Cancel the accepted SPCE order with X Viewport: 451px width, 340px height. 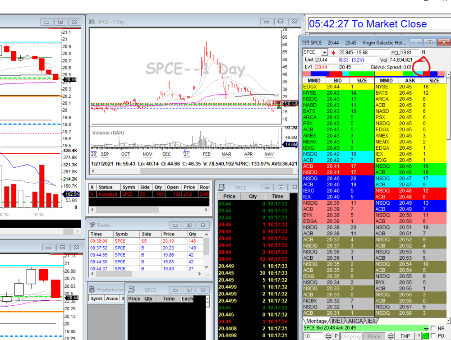(92, 194)
